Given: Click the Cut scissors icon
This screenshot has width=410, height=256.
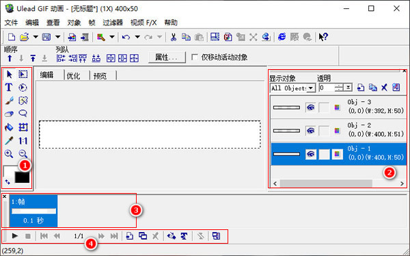Looking at the screenshot, I should point(173,37).
